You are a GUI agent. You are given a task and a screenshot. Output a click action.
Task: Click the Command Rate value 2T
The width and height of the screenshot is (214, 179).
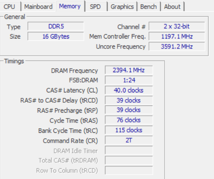(x=129, y=140)
